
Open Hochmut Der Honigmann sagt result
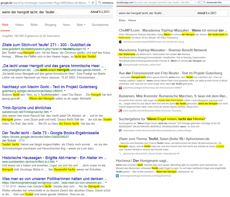click(x=142, y=161)
